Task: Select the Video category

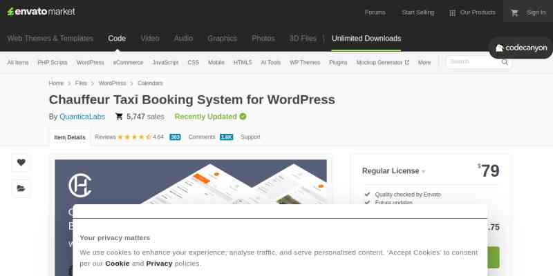Action: (150, 39)
